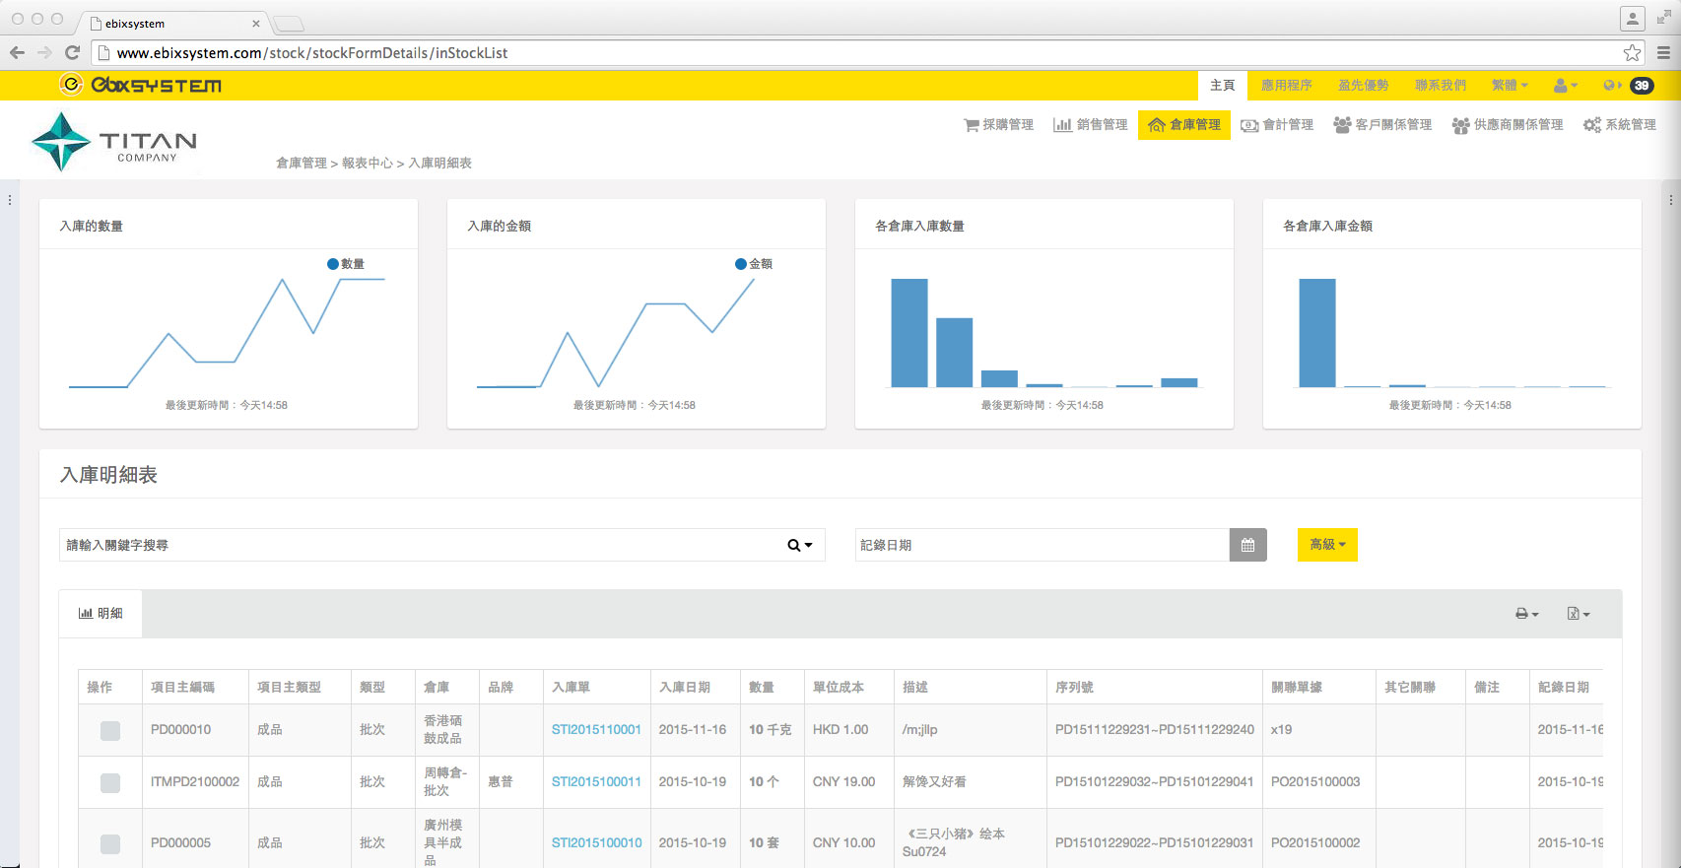Viewport: 1681px width, 868px height.
Task: Open the user account dropdown icon
Action: [1565, 86]
